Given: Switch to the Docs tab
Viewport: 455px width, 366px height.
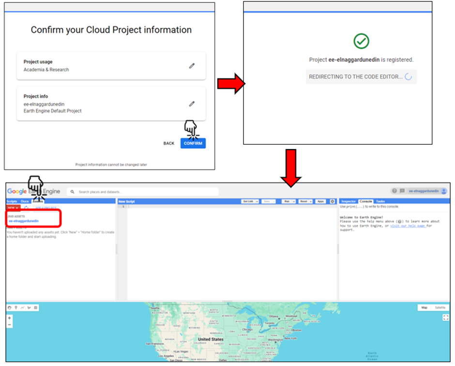Looking at the screenshot, I should (x=25, y=201).
